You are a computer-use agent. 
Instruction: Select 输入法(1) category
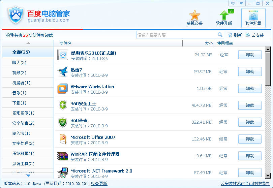28,133
